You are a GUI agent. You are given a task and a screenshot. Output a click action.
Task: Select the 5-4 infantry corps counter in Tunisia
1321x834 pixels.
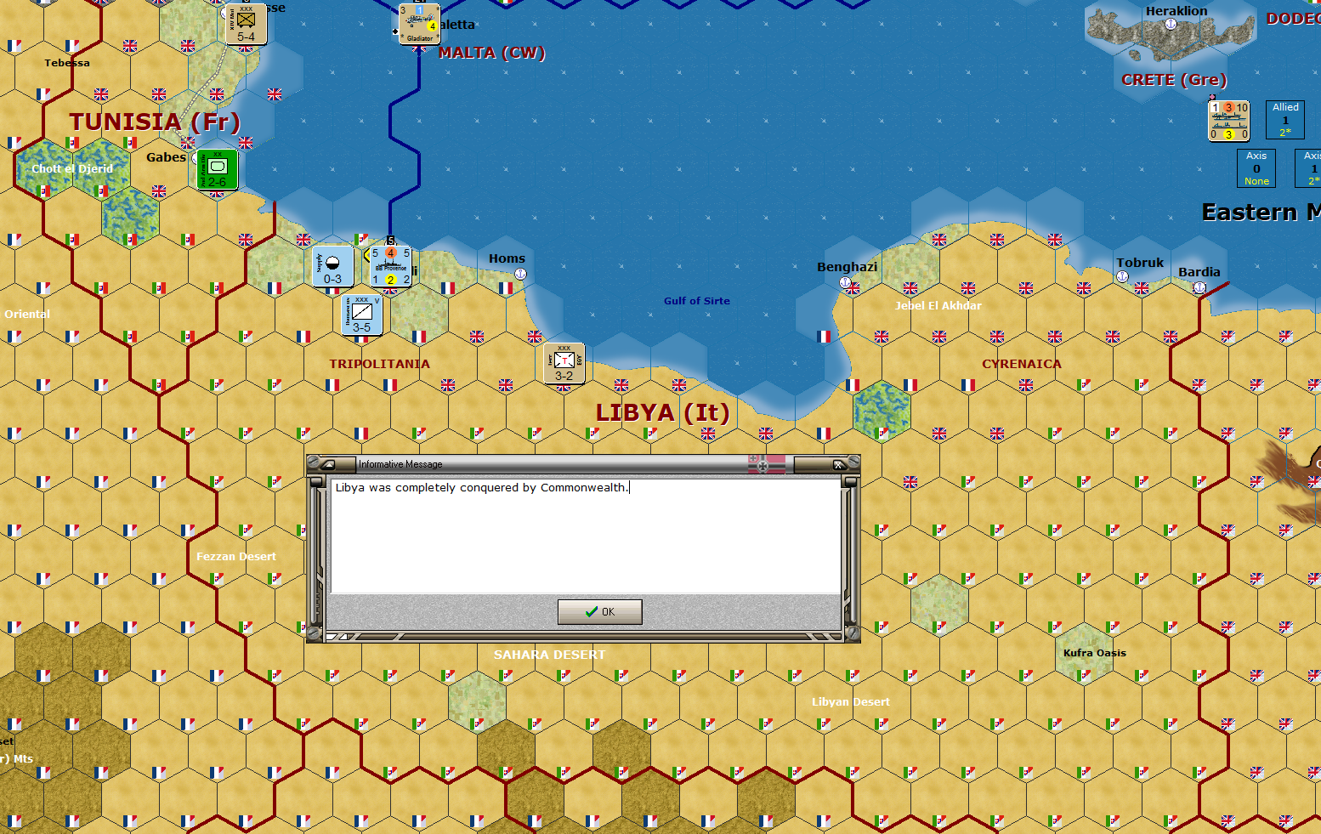point(246,24)
